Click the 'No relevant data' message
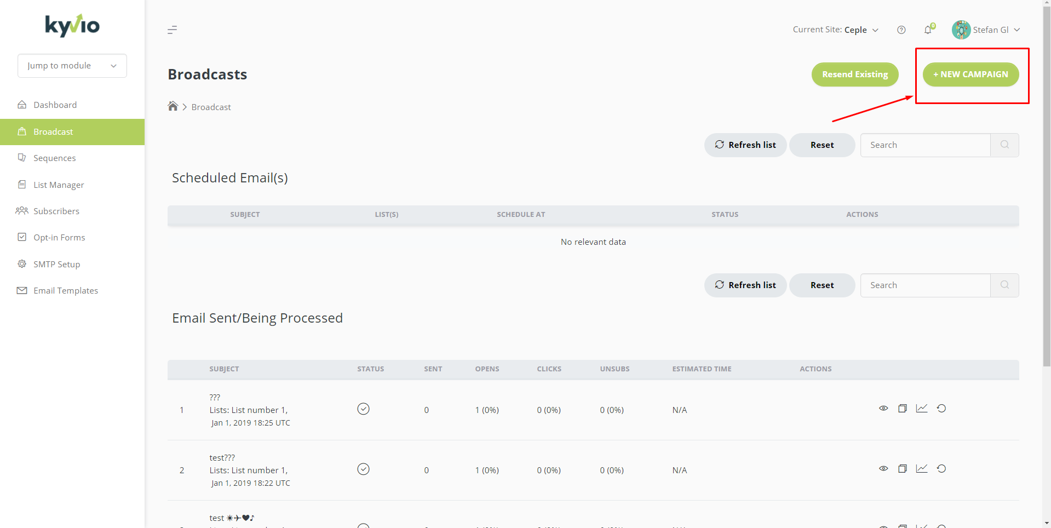 click(x=593, y=242)
